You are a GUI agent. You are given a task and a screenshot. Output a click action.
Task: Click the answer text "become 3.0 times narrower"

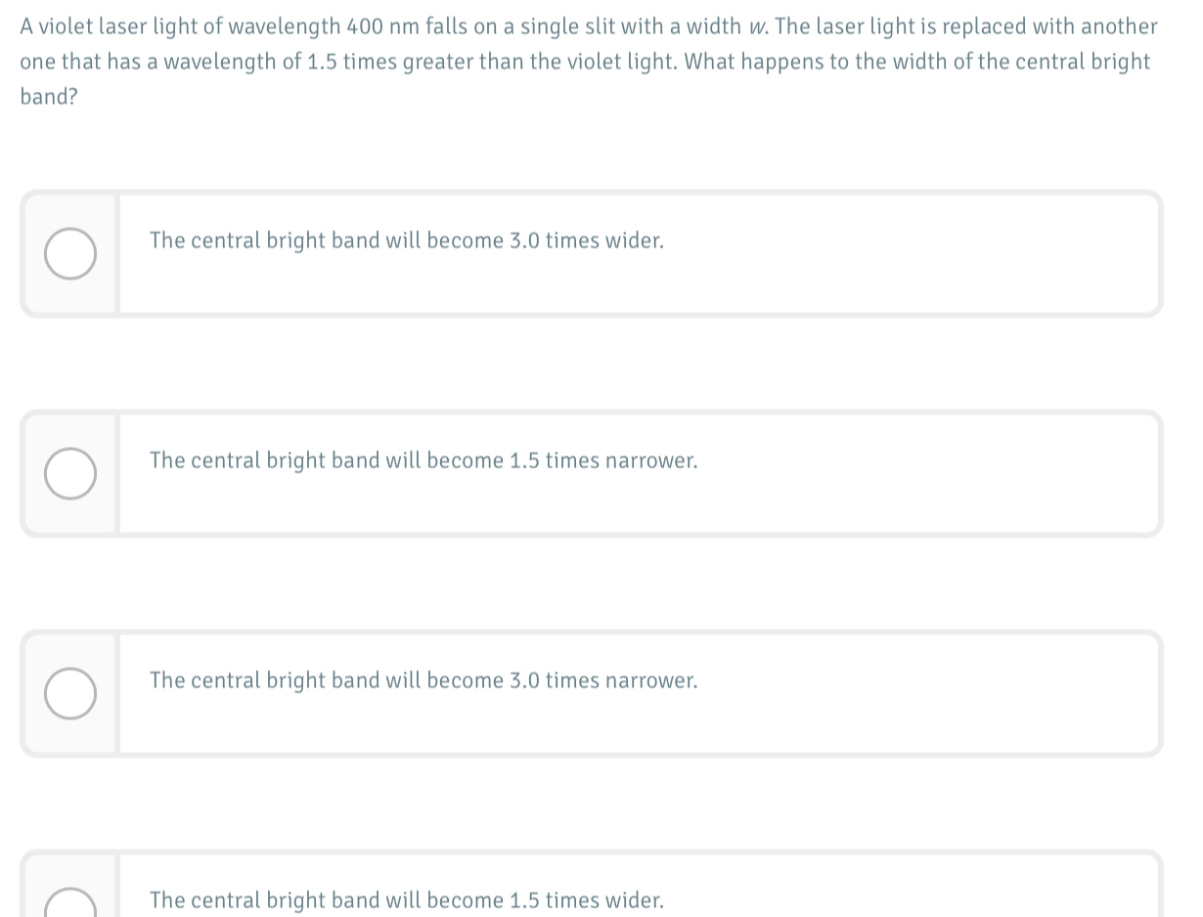click(x=562, y=680)
